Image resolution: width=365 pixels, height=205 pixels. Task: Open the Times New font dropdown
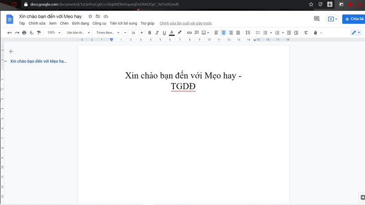pyautogui.click(x=108, y=33)
